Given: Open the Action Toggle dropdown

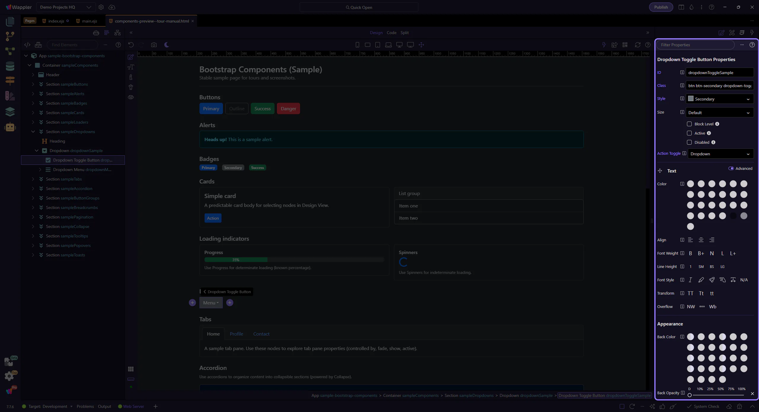Looking at the screenshot, I should 720,154.
